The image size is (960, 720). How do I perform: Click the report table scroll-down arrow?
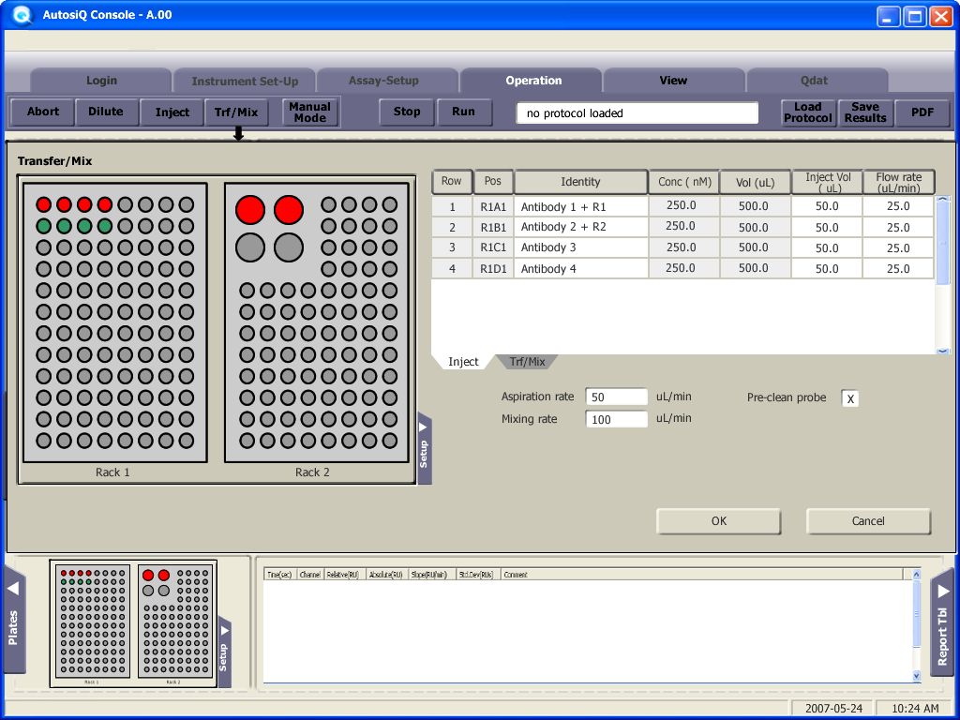[917, 676]
